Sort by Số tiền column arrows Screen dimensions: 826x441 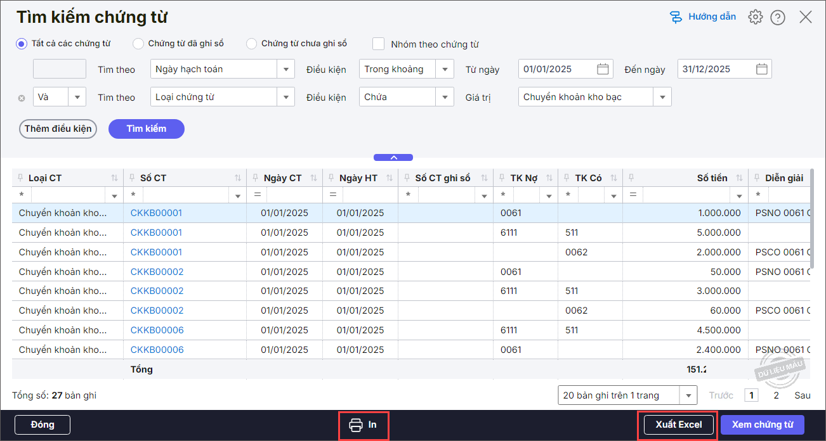tap(738, 178)
